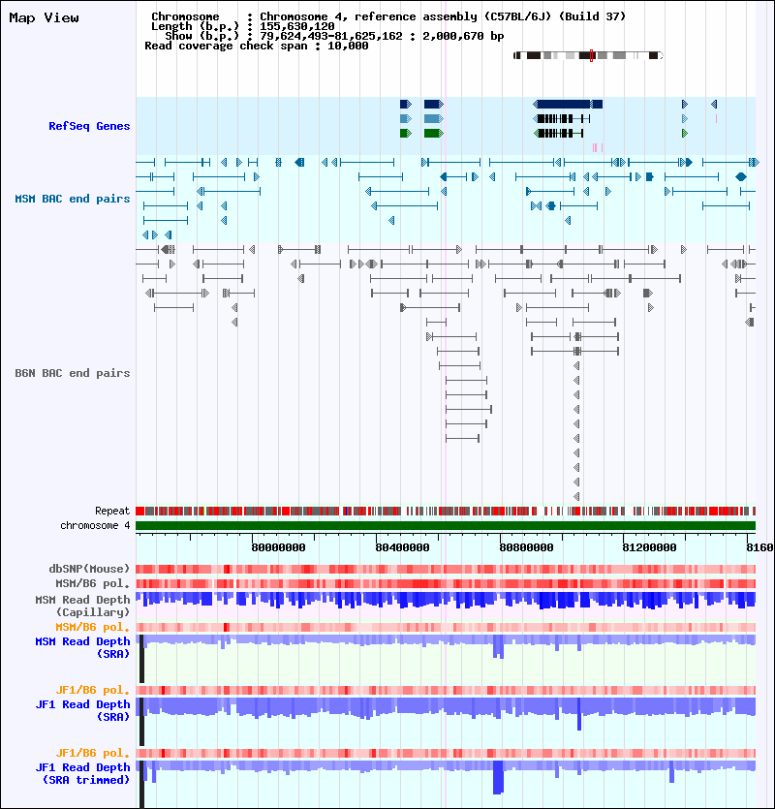This screenshot has width=775, height=809.
Task: Click the 81200000 ruler label
Action: point(650,547)
